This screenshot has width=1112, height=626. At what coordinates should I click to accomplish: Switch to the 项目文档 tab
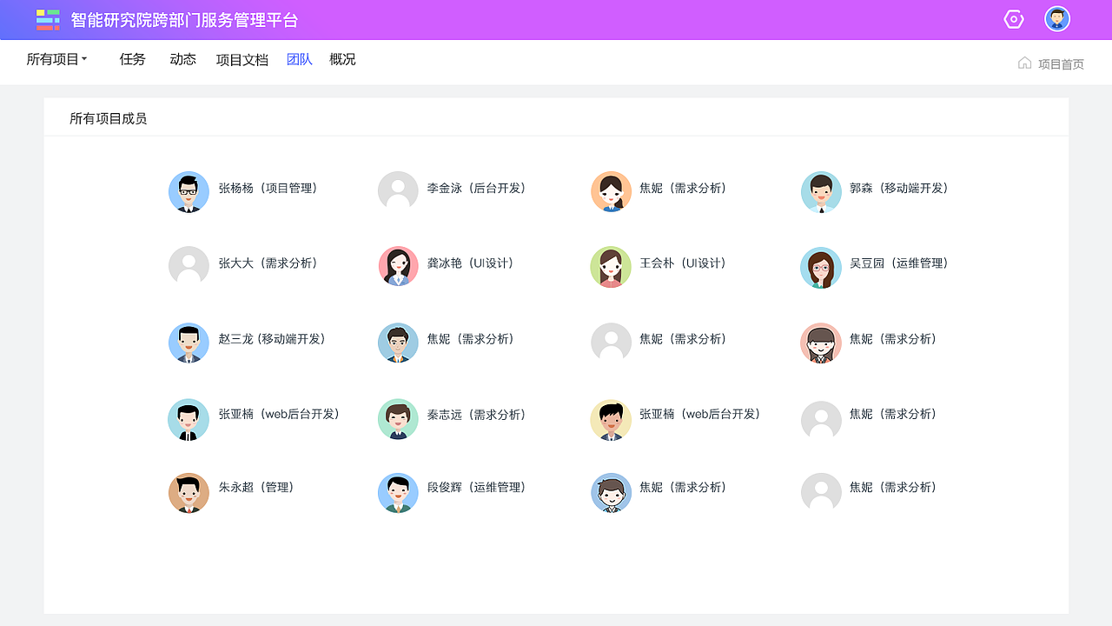point(242,59)
